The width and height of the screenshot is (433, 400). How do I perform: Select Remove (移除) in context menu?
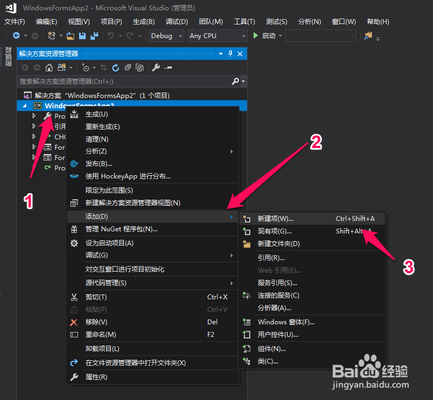click(153, 322)
